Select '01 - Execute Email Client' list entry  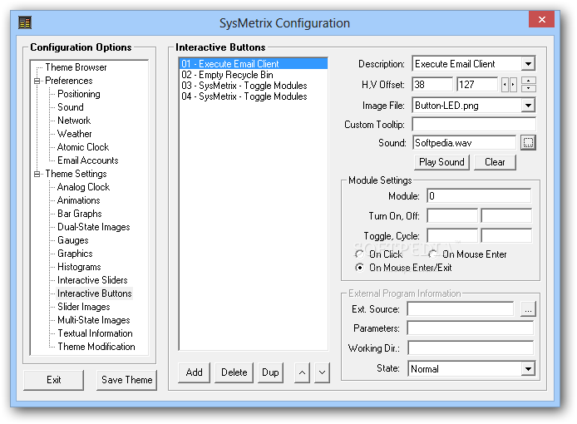254,64
